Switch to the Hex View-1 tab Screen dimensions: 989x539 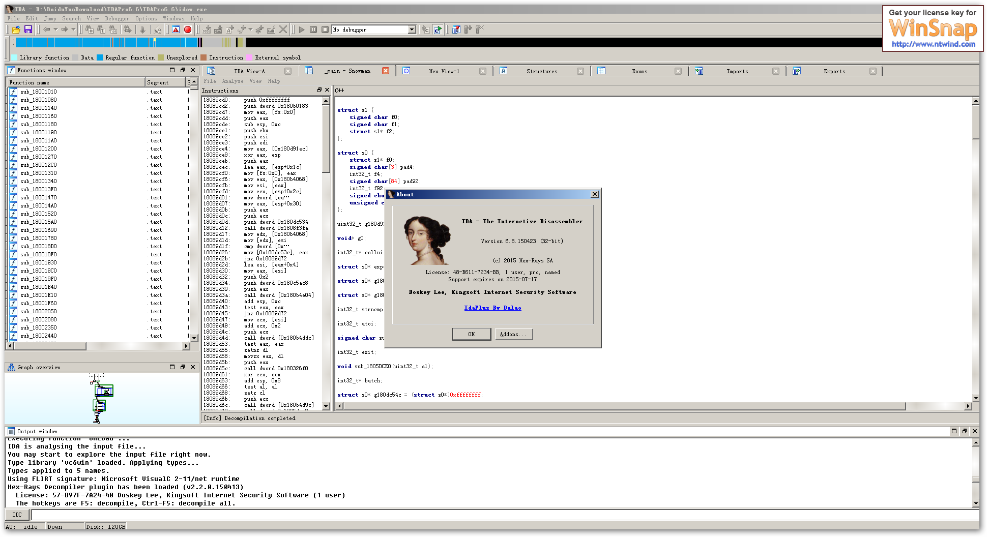444,71
